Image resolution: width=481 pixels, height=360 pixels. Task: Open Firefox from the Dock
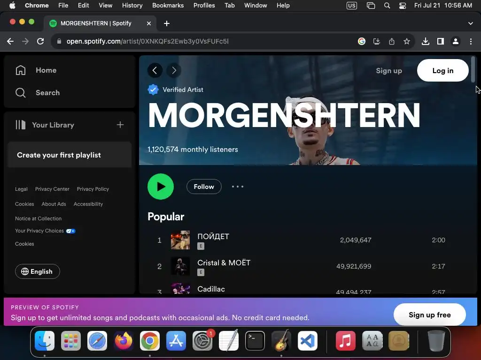[x=124, y=341]
